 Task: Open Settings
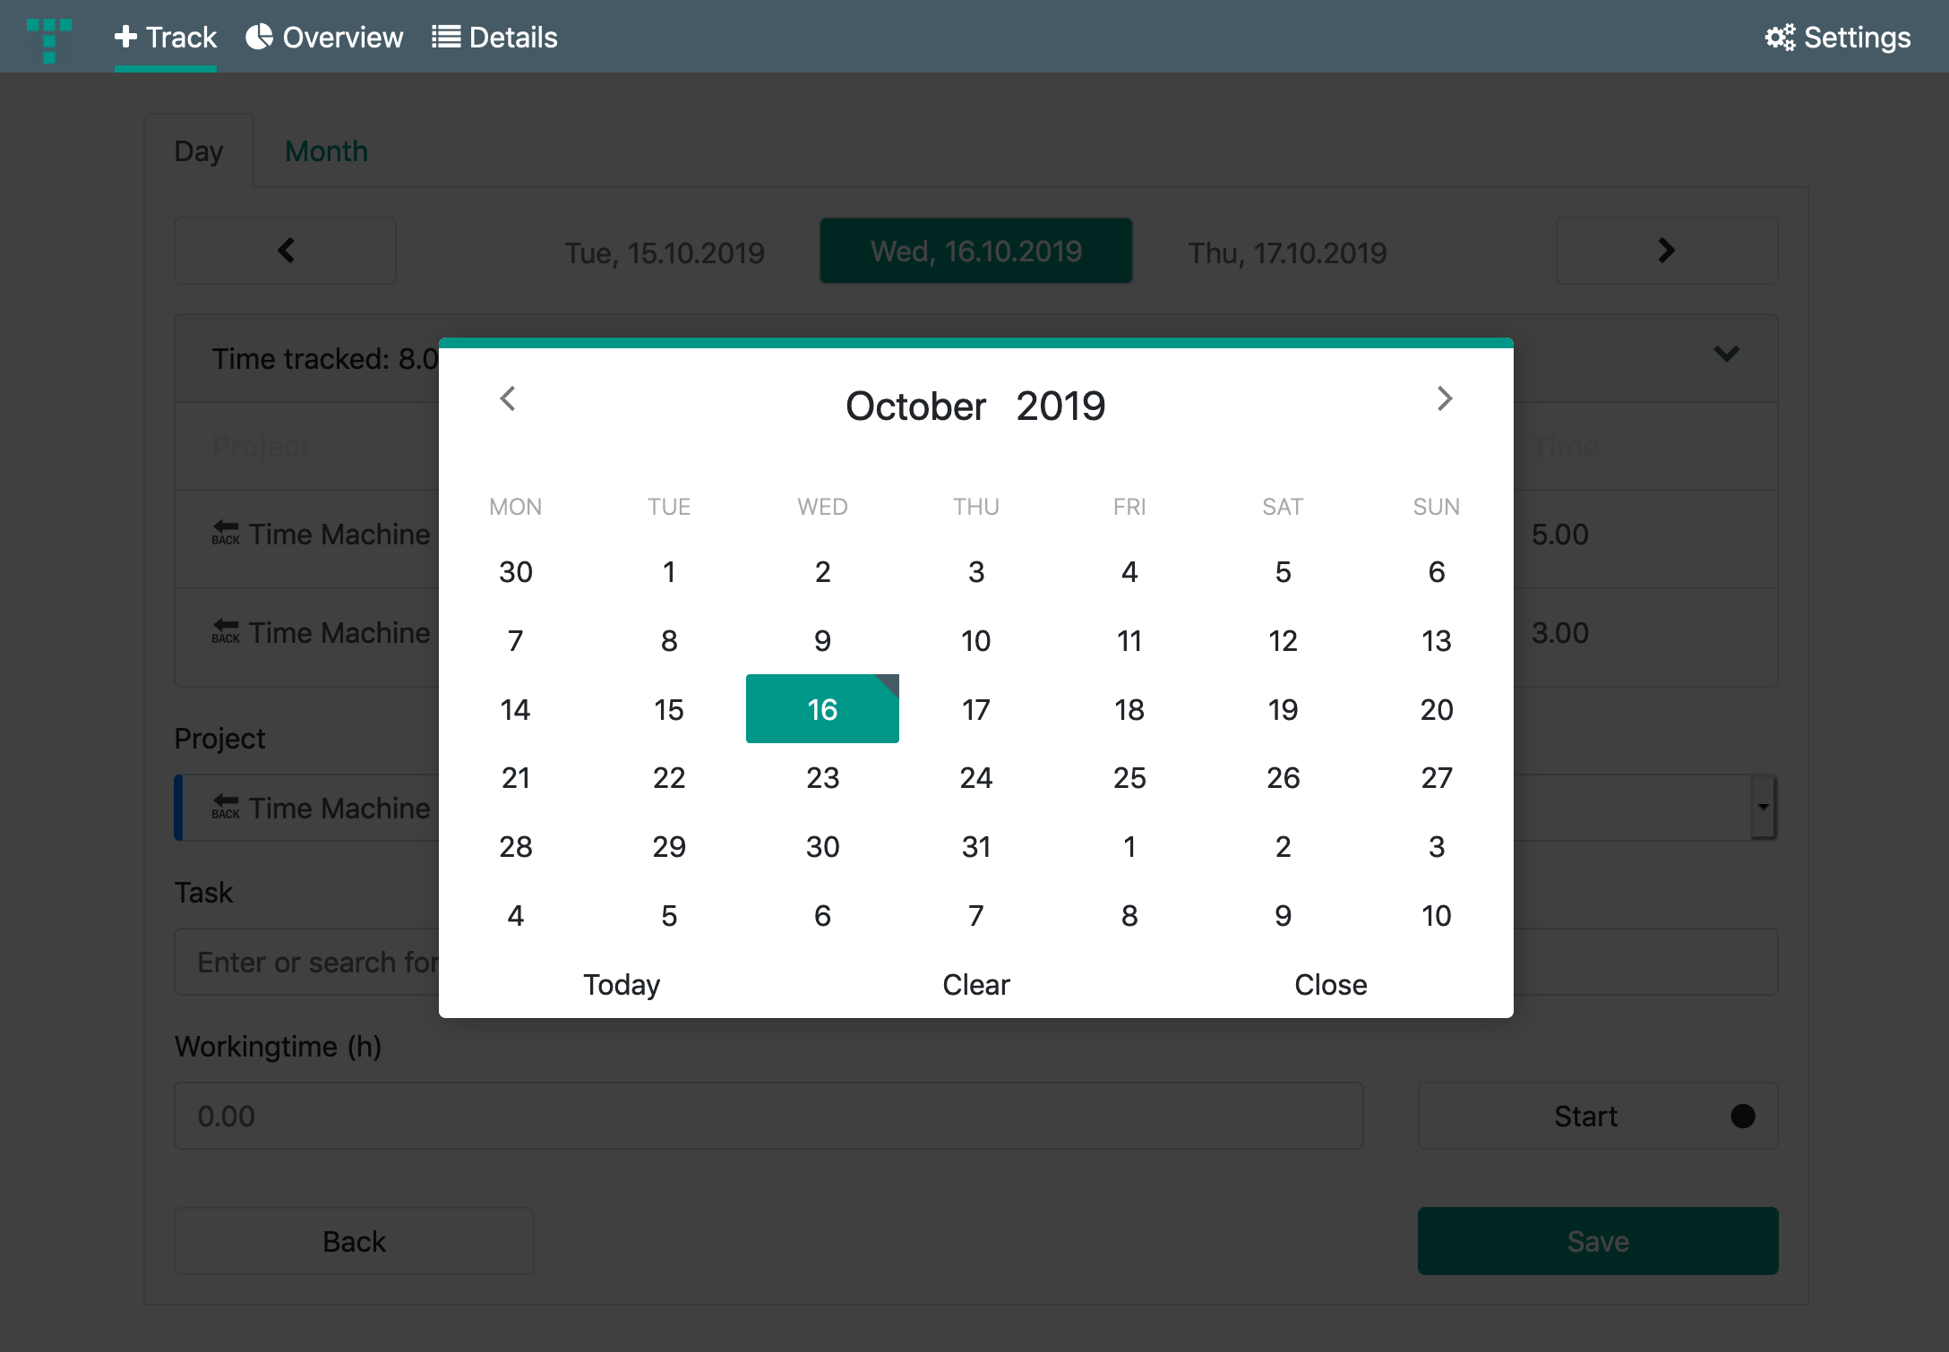(x=1838, y=38)
